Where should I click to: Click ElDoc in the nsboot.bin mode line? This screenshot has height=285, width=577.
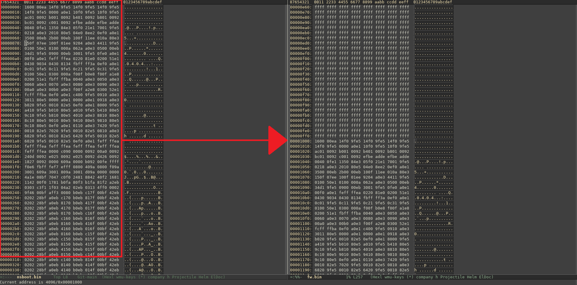coord(217,277)
